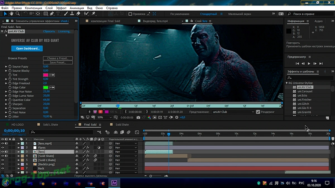This screenshot has height=188, width=335.
Task: Click the Edge Color eyedropper icon
Action: (x=52, y=87)
